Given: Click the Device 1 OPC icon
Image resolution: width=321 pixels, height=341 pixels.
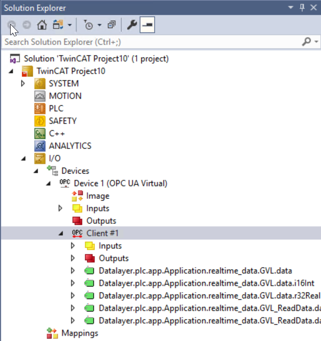Looking at the screenshot, I should pos(65,183).
